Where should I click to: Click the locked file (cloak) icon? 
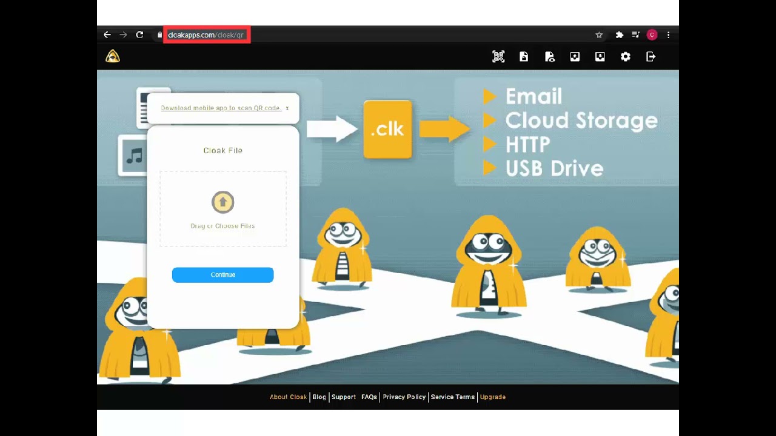point(524,56)
